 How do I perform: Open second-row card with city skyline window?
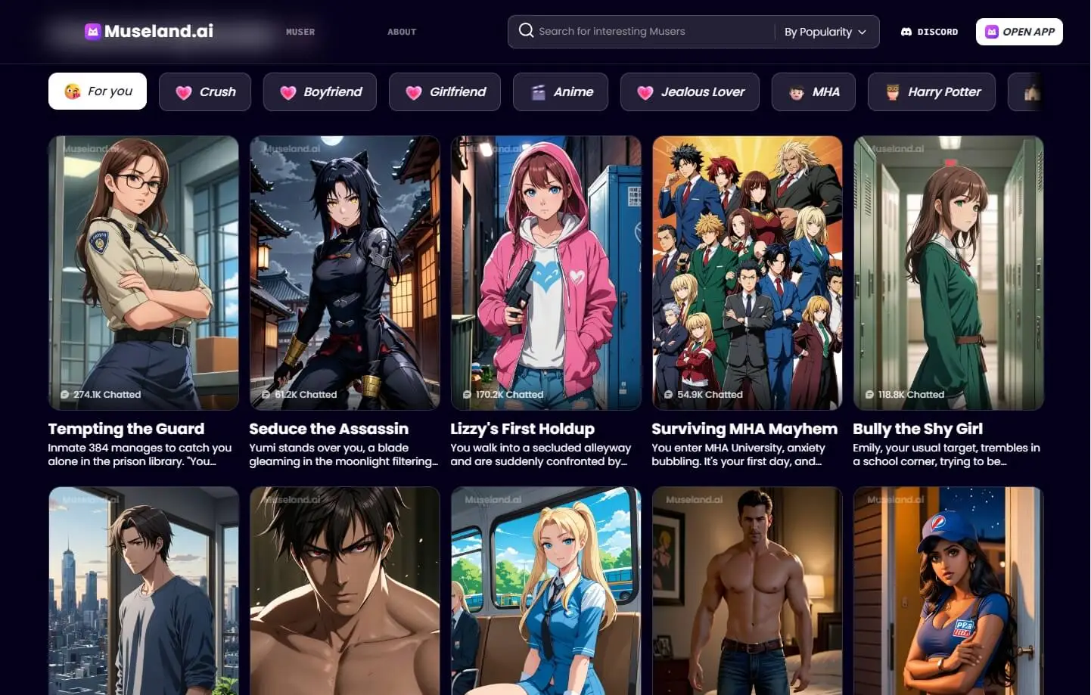[144, 591]
